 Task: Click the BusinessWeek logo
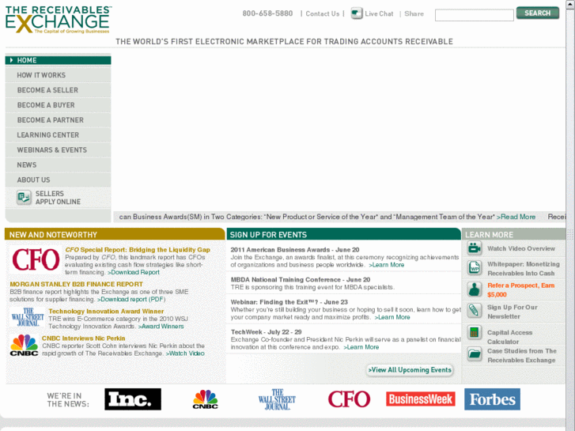pyautogui.click(x=420, y=399)
